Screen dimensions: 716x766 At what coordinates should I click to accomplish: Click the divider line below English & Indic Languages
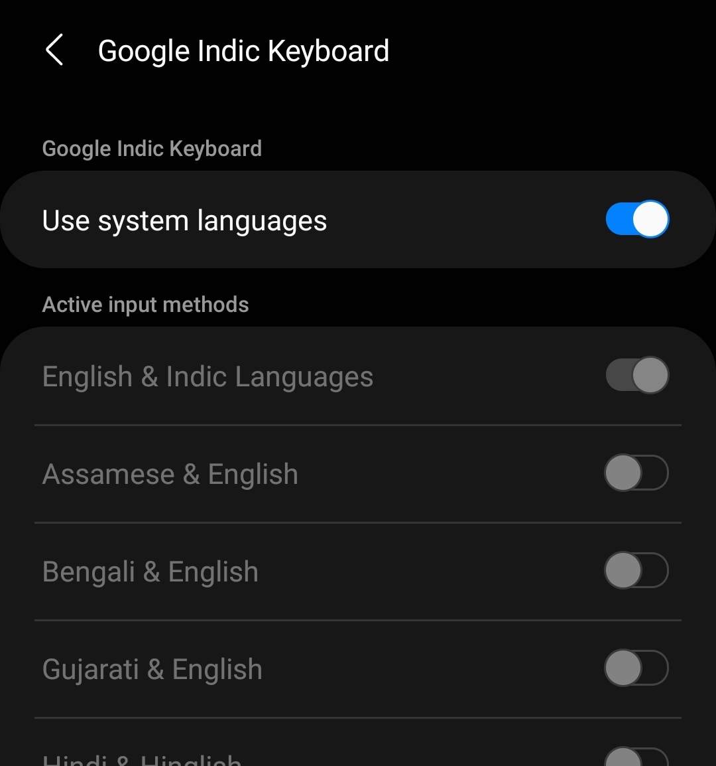pos(358,425)
